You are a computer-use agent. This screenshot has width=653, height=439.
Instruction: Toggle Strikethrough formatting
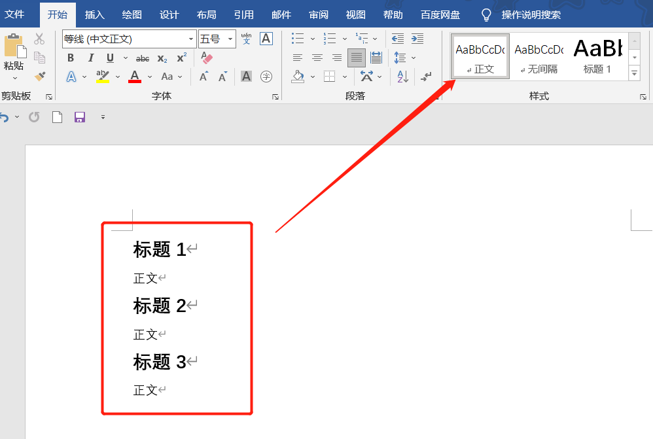coord(143,58)
